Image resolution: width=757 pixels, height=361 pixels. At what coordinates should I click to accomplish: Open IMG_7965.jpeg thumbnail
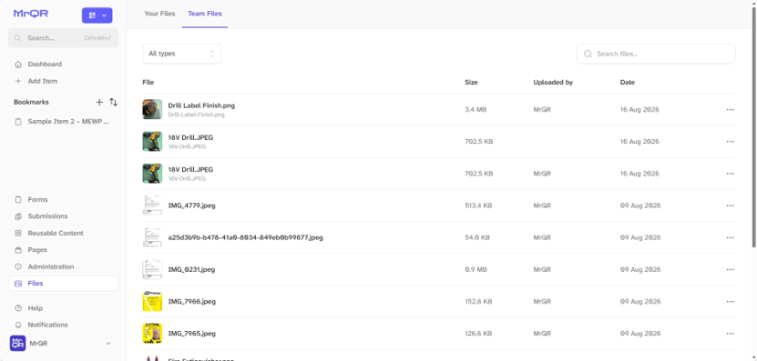click(x=152, y=334)
